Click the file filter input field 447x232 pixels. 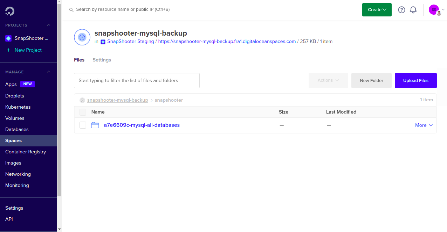pos(137,80)
